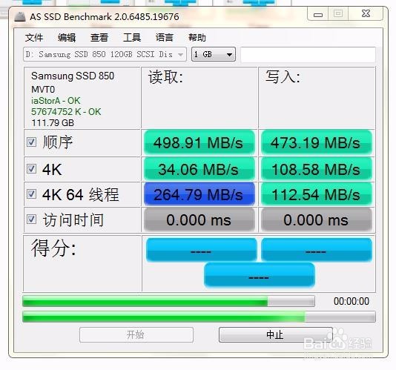Open the 文件 menu
Screen dimensions: 396x370
34,38
